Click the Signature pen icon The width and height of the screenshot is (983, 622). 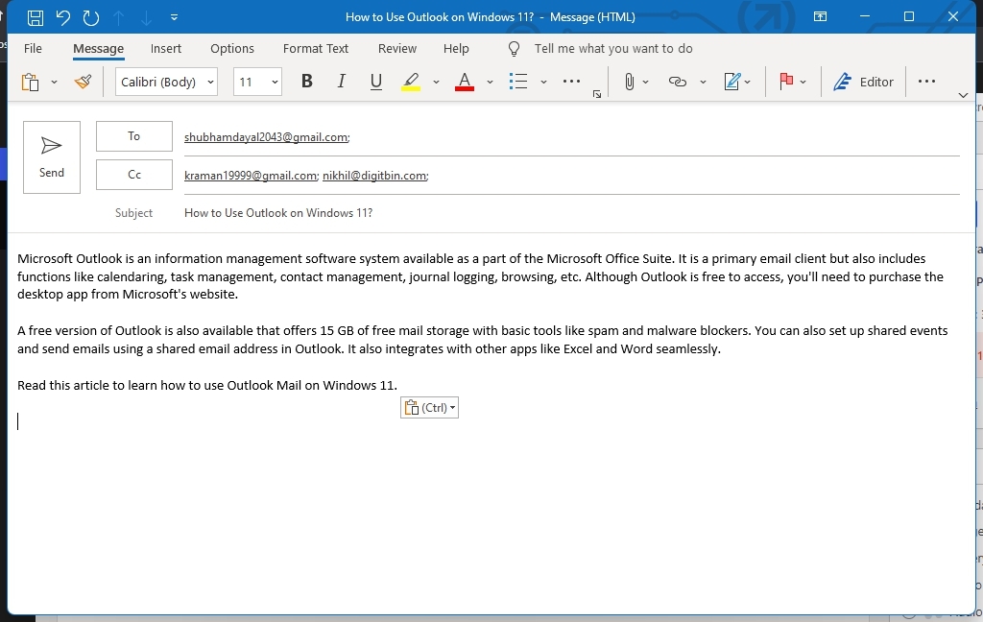point(732,82)
